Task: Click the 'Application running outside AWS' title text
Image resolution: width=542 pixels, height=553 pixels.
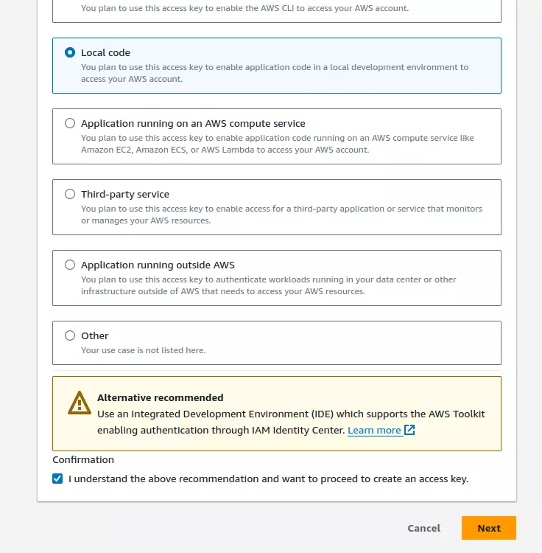Action: (x=158, y=265)
